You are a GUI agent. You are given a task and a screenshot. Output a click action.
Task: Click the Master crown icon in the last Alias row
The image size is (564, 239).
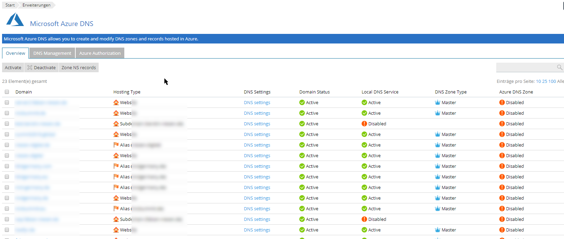click(438, 209)
